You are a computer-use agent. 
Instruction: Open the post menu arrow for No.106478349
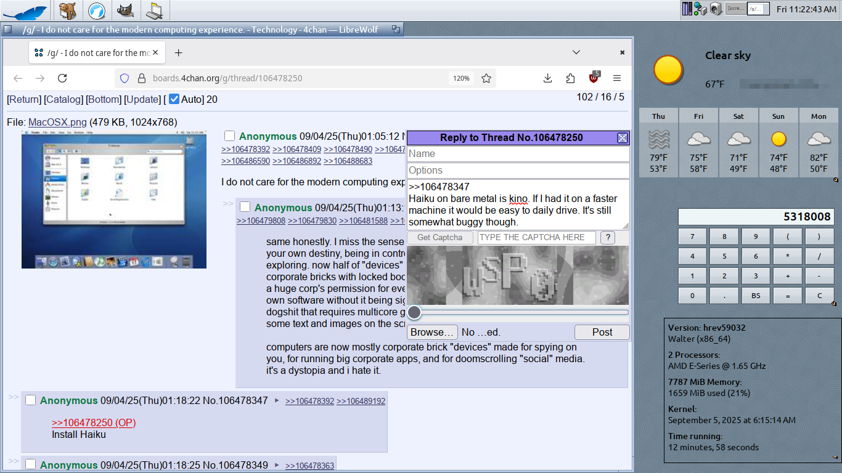pos(277,465)
